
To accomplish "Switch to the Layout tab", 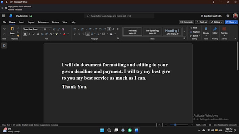I will [x=31, y=22].
